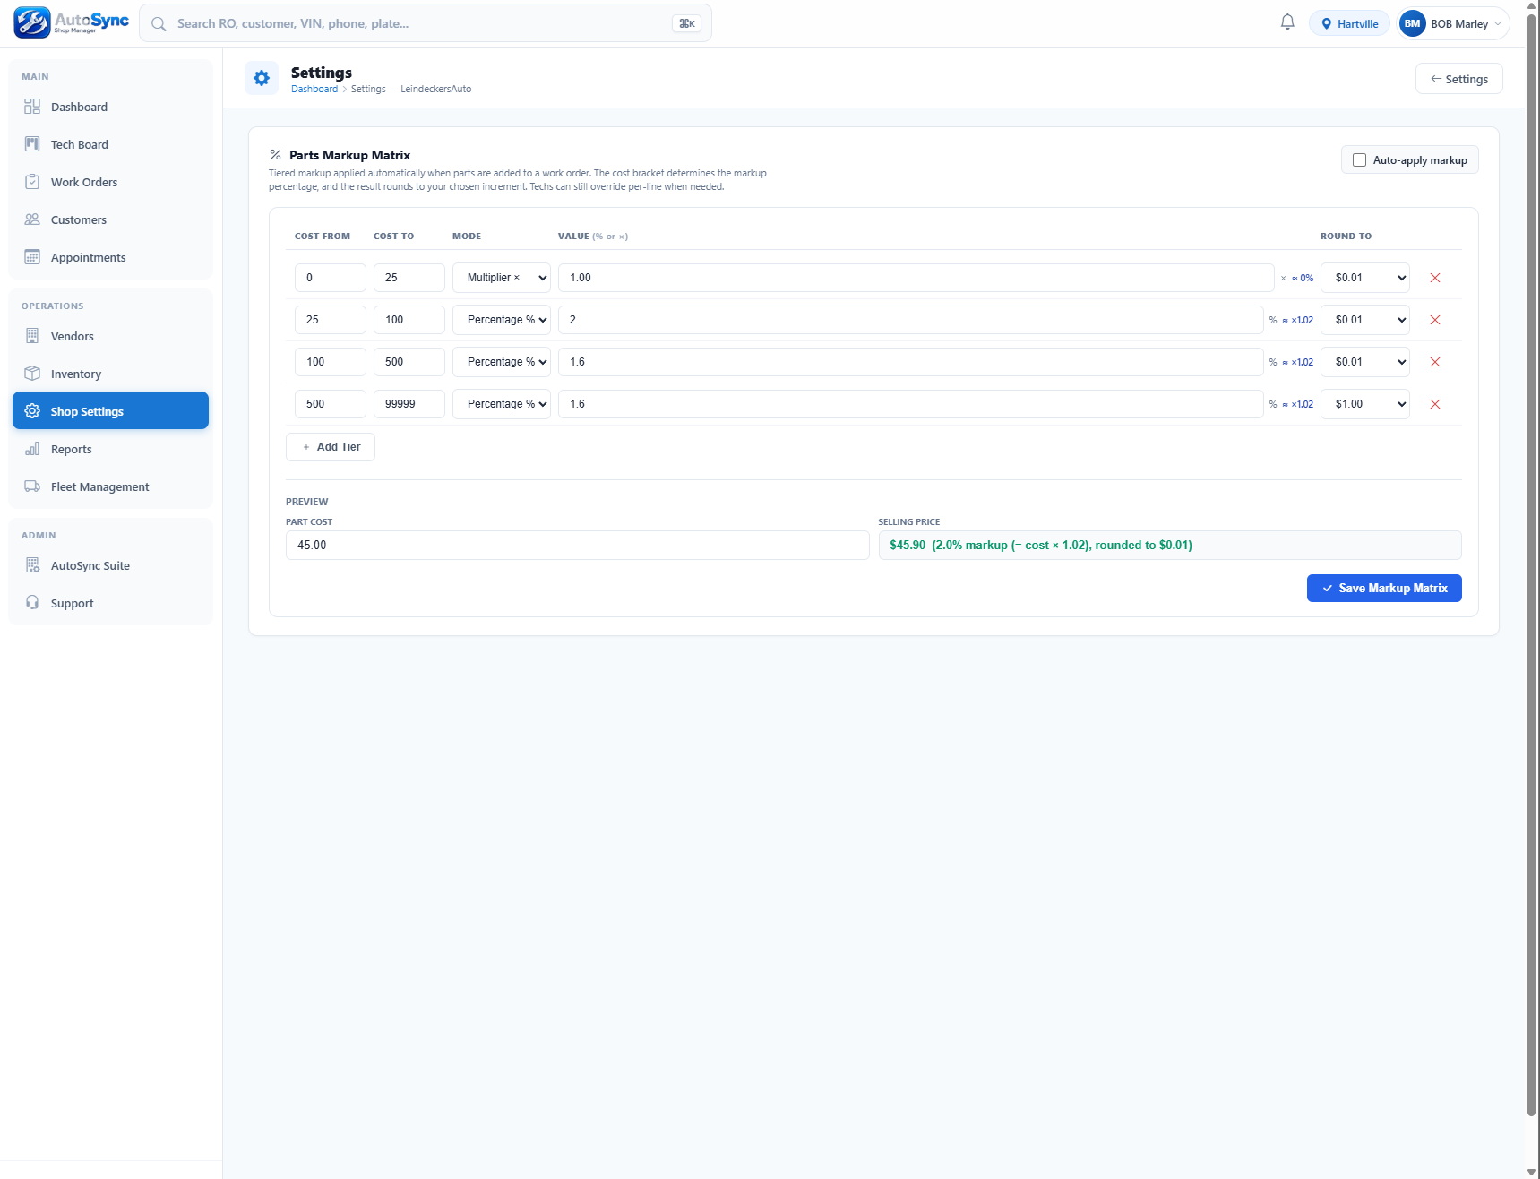
Task: Enable the Auto-apply markup checkbox
Action: pyautogui.click(x=1359, y=160)
